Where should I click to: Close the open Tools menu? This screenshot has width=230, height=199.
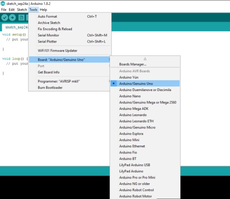click(33, 10)
